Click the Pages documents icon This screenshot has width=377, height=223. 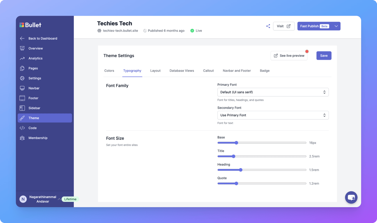pos(22,68)
